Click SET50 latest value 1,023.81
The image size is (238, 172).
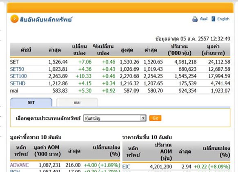58,69
